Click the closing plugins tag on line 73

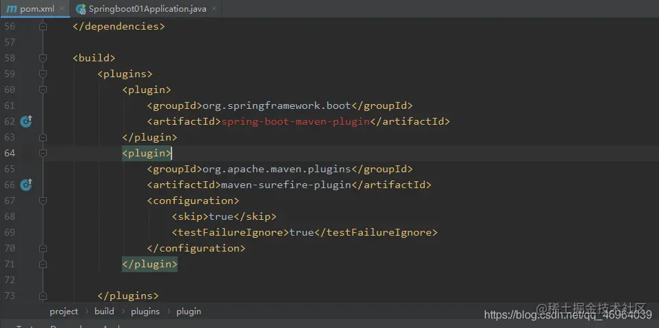pos(128,296)
